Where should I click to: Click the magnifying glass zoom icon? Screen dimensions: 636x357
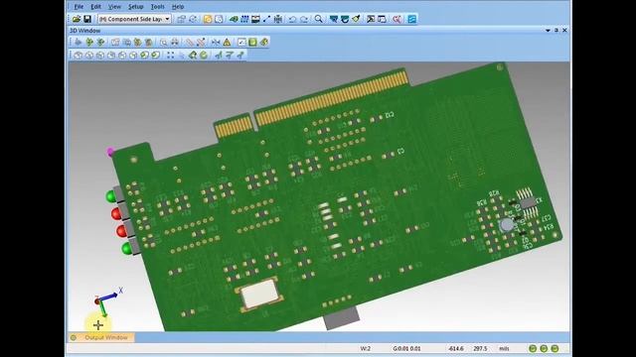tap(319, 19)
